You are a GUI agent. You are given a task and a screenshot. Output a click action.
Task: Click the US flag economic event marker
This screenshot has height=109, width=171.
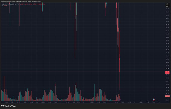154,99
